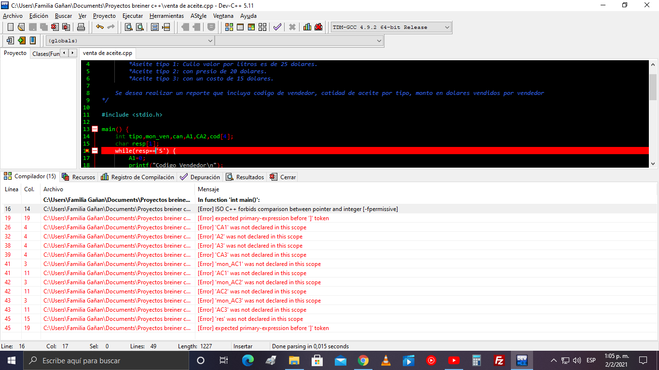The width and height of the screenshot is (659, 370).
Task: Select the venta de aceite.cpp editor tab
Action: click(108, 53)
